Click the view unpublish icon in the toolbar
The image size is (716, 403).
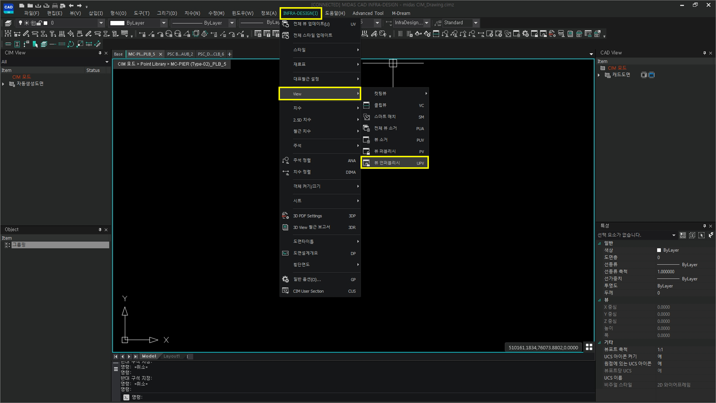pyautogui.click(x=543, y=34)
